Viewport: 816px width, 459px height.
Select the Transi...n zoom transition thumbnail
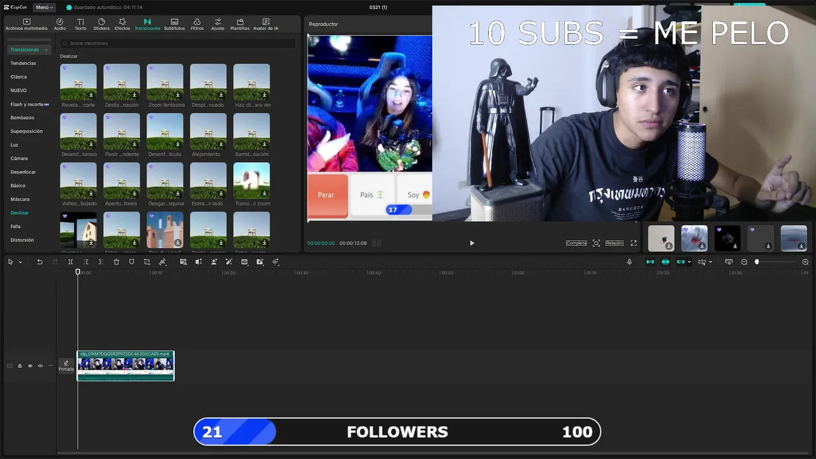click(252, 180)
